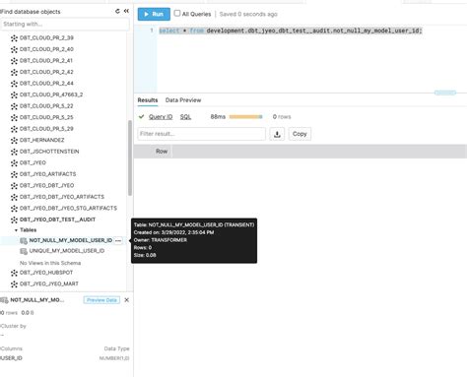Click the schema icon beside DBT_CLOUD_PR_2_39
This screenshot has width=467, height=377.
tap(14, 38)
